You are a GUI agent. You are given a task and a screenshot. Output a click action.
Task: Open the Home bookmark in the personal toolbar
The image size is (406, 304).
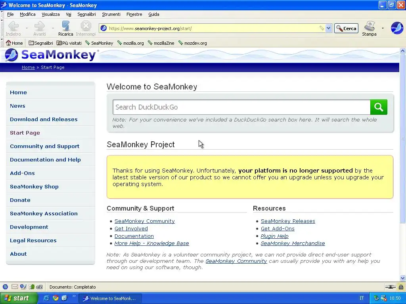[x=14, y=43]
